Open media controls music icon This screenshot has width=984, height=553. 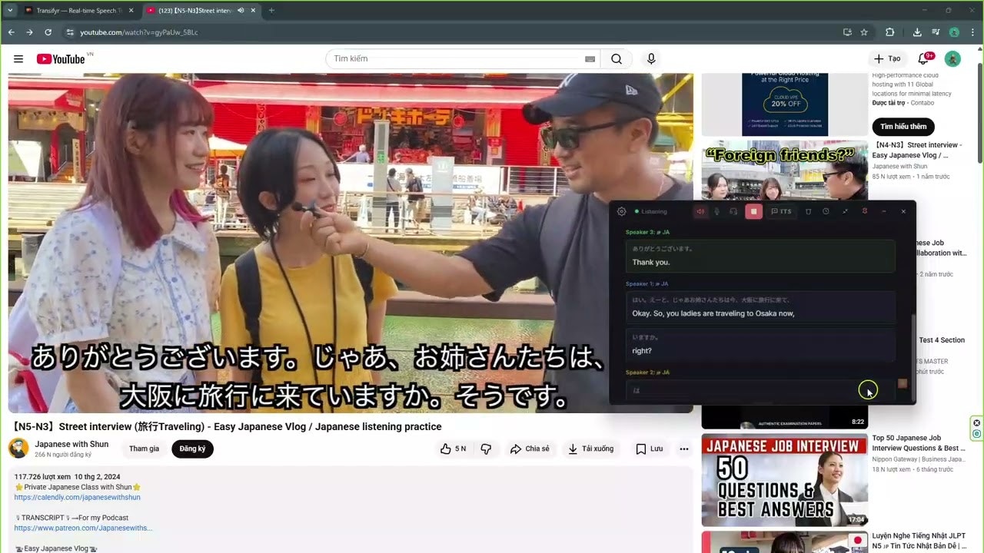click(936, 32)
